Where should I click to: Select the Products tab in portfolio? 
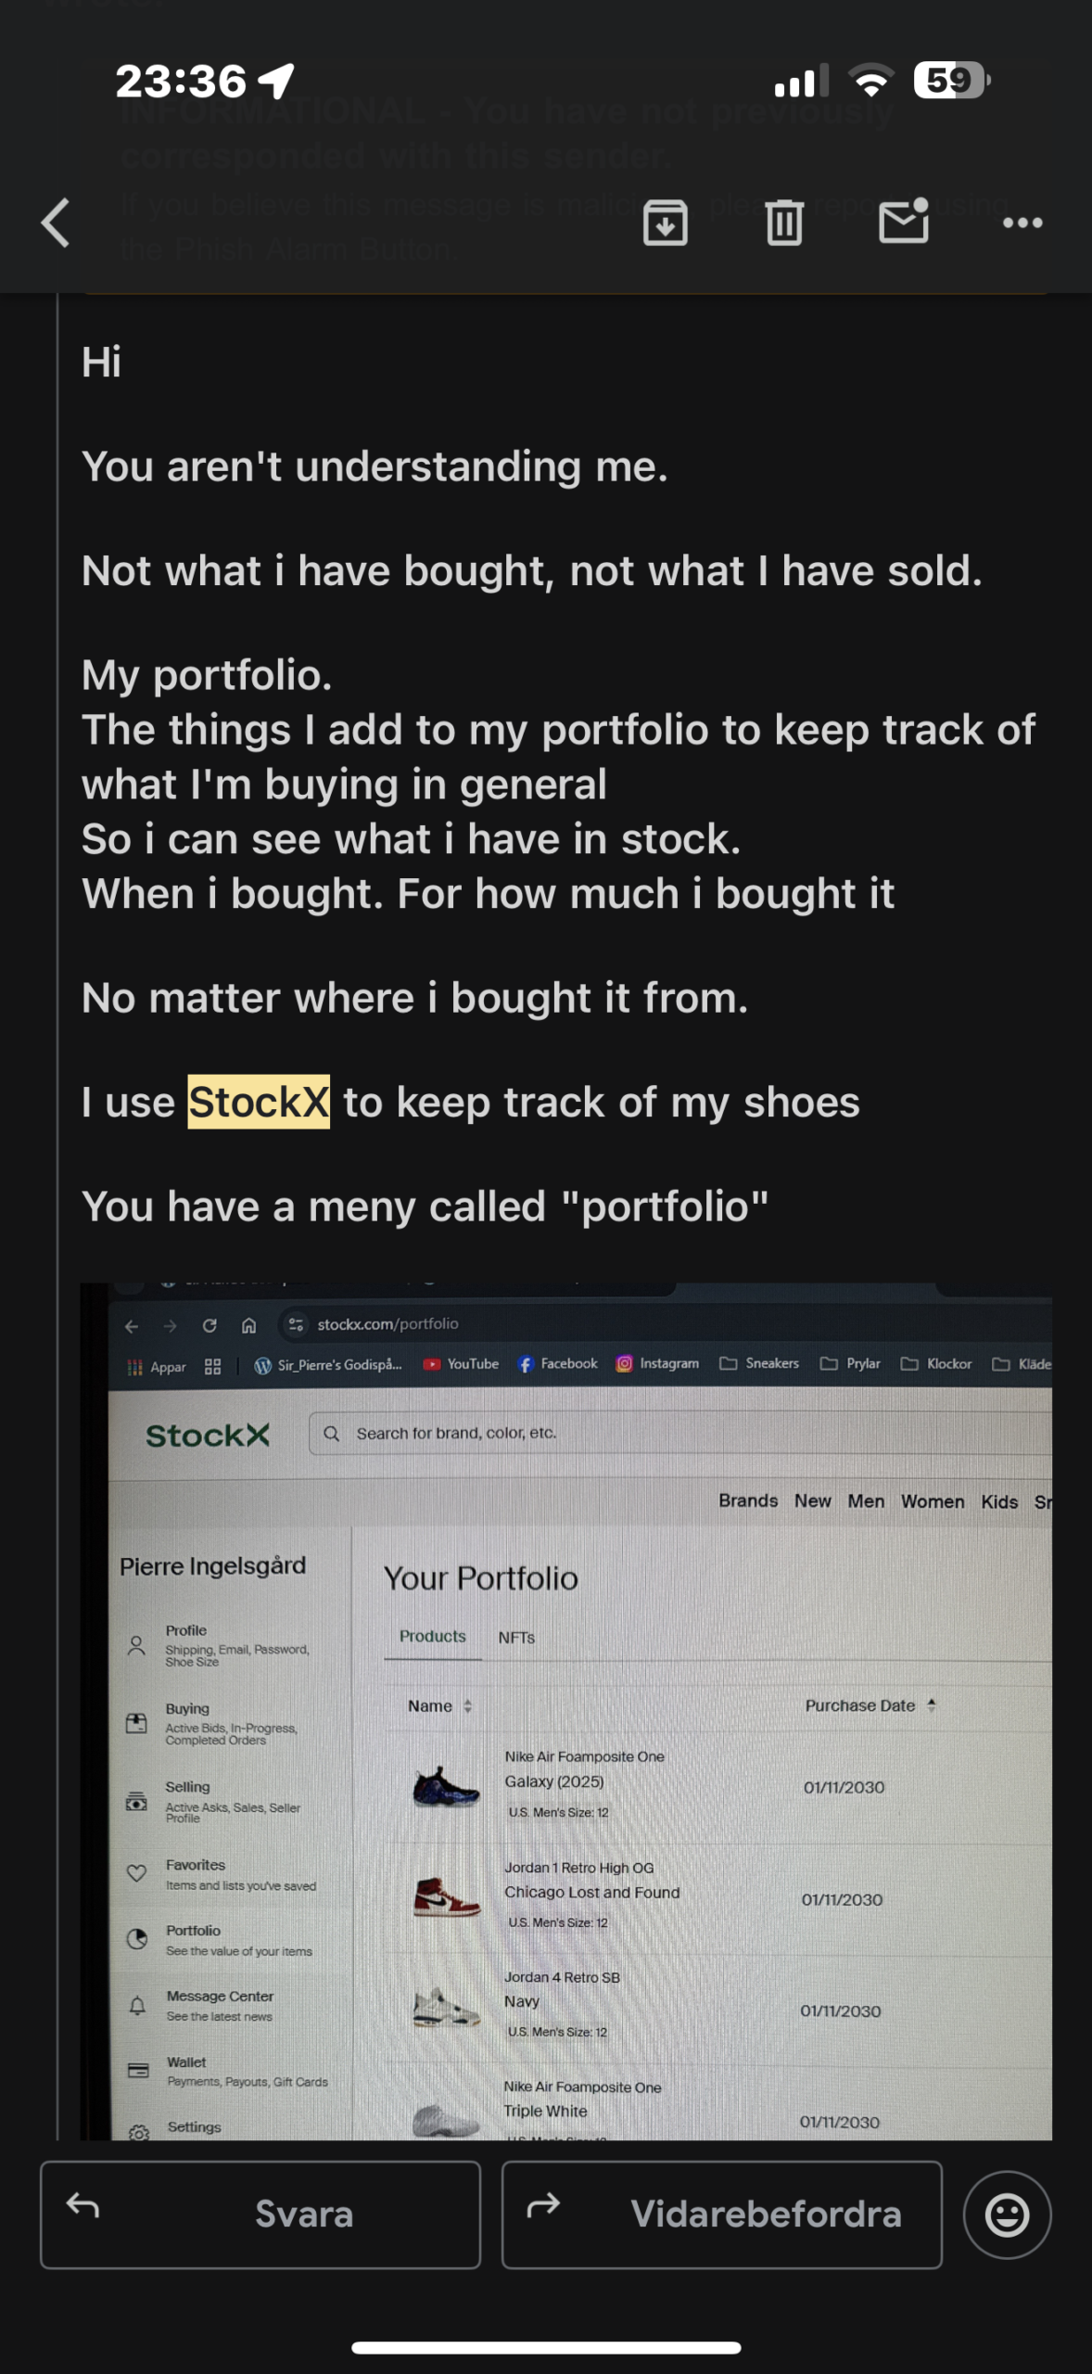(432, 1637)
